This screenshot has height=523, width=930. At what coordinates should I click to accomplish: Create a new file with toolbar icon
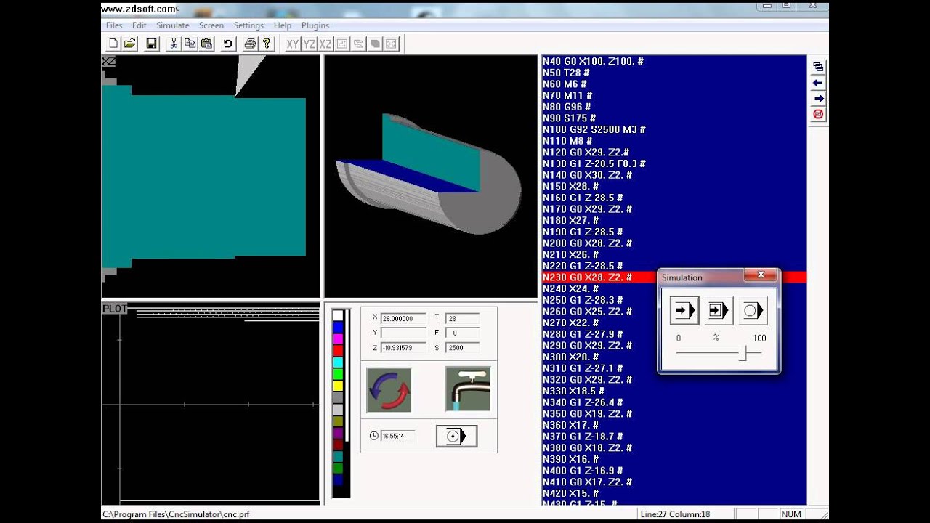coord(113,44)
